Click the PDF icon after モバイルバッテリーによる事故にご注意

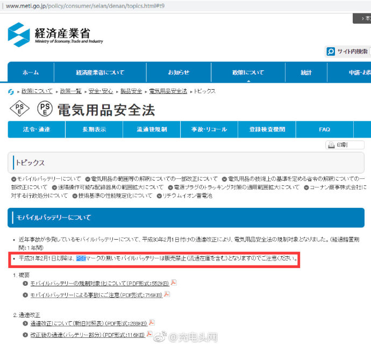[167, 294]
